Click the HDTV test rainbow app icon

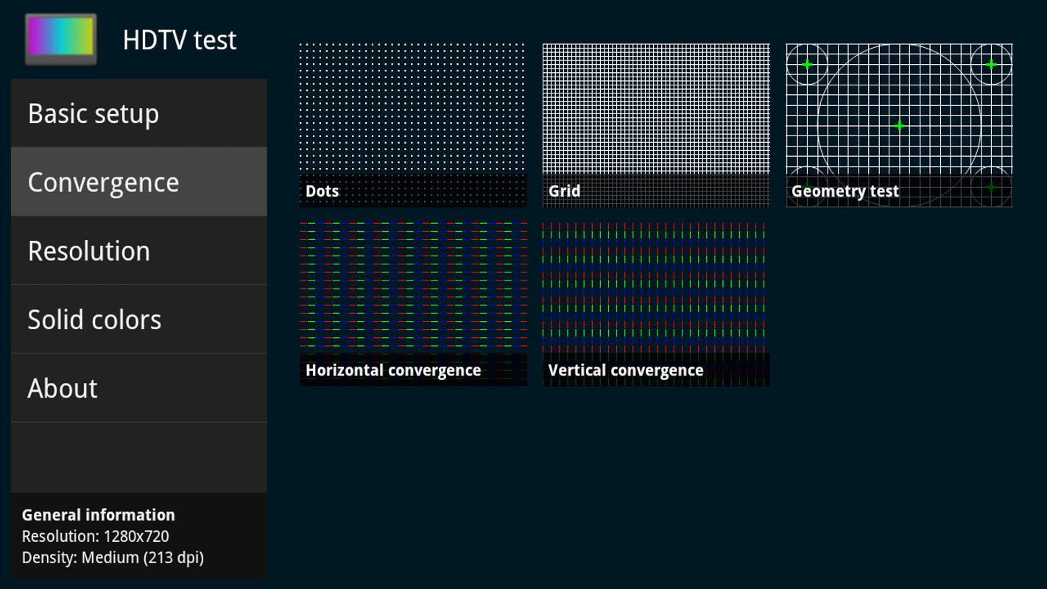pos(60,39)
